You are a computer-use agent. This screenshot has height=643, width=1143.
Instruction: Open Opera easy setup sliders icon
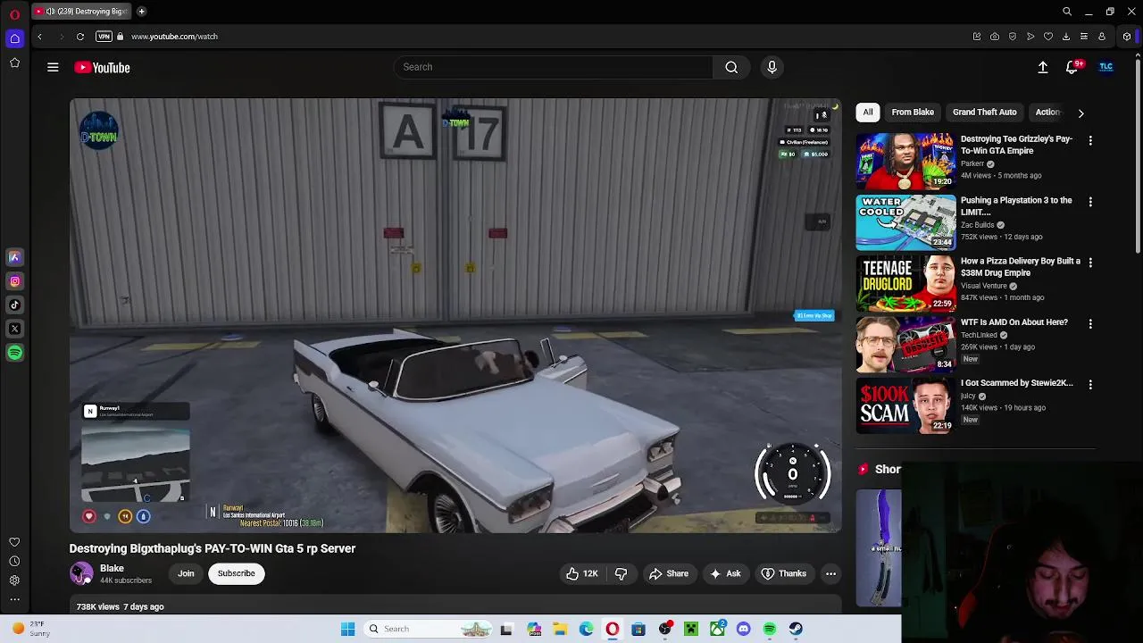click(1084, 37)
